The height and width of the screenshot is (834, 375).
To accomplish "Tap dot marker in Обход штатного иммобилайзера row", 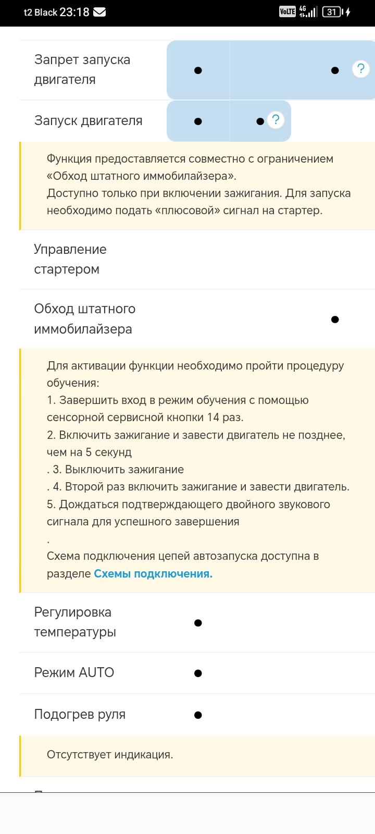I will pyautogui.click(x=335, y=320).
